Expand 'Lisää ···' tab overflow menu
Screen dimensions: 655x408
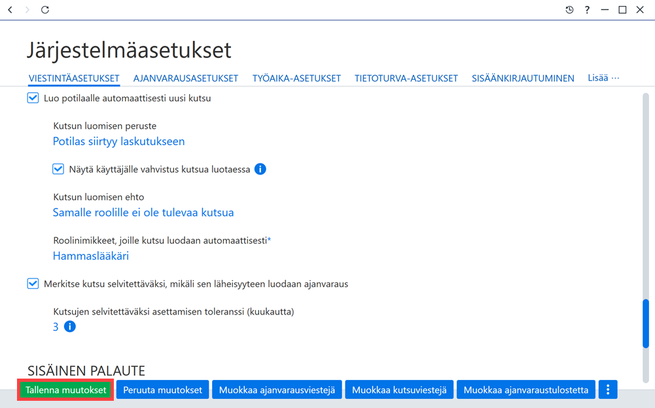pos(603,78)
